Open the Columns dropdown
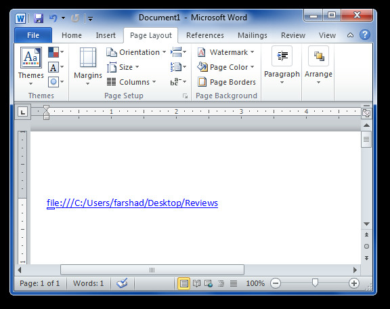The height and width of the screenshot is (309, 390). pyautogui.click(x=131, y=82)
